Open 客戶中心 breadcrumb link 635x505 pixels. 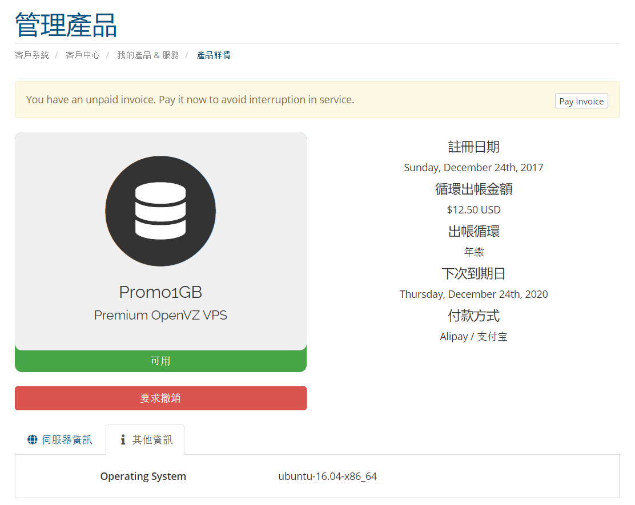click(83, 55)
